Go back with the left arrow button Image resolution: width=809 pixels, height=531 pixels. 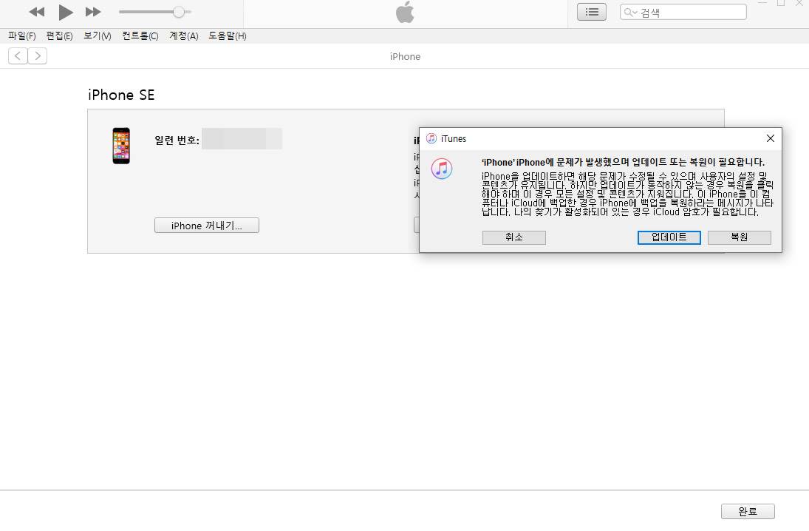18,55
